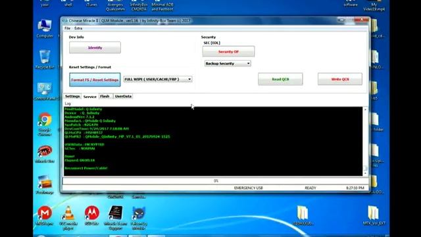Open Minimal ADB and Fastboot icon
Viewport: 421px width, 237px height.
coord(162,5)
